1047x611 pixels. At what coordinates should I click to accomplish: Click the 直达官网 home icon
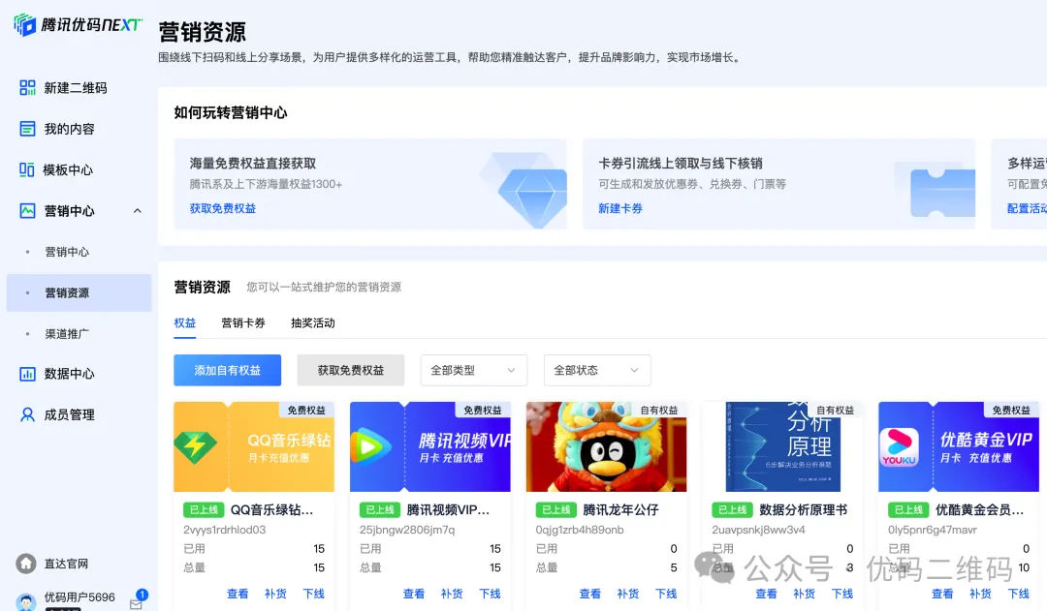point(26,564)
